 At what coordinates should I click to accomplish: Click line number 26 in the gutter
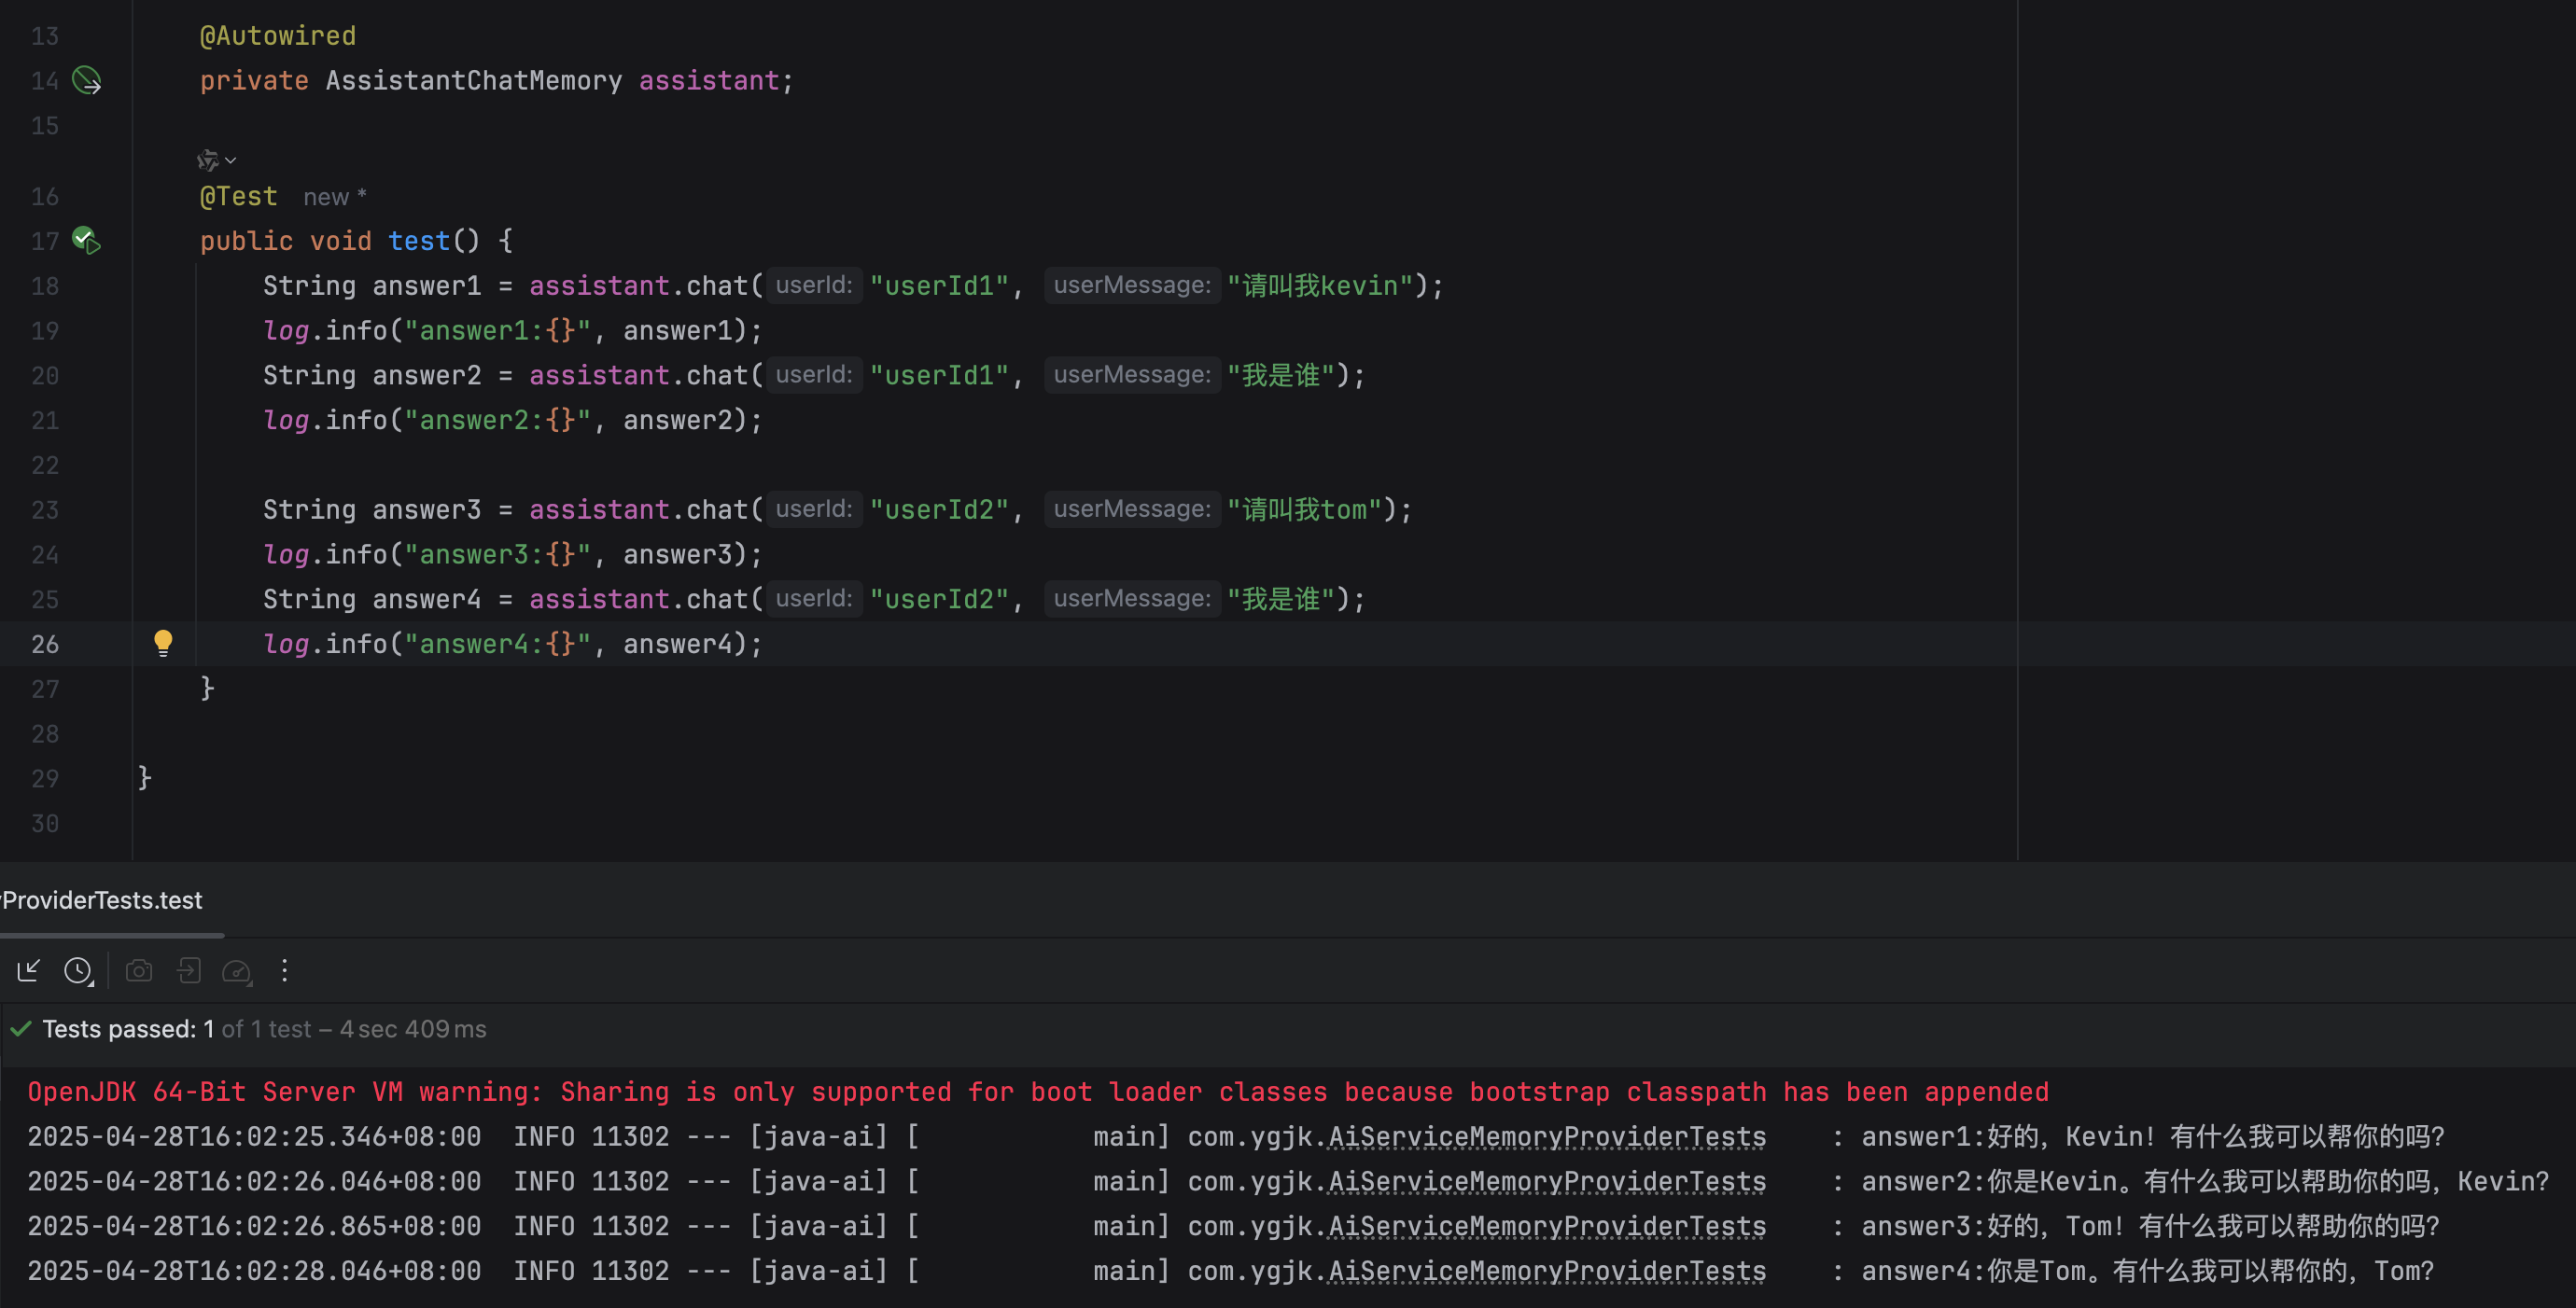coord(45,645)
